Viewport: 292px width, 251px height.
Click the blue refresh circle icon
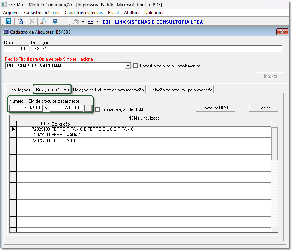pos(55,21)
